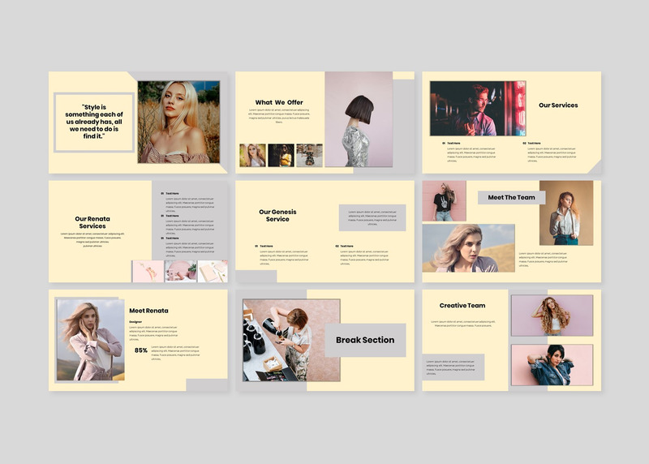Select the barista coffee photo

pyautogui.click(x=291, y=340)
